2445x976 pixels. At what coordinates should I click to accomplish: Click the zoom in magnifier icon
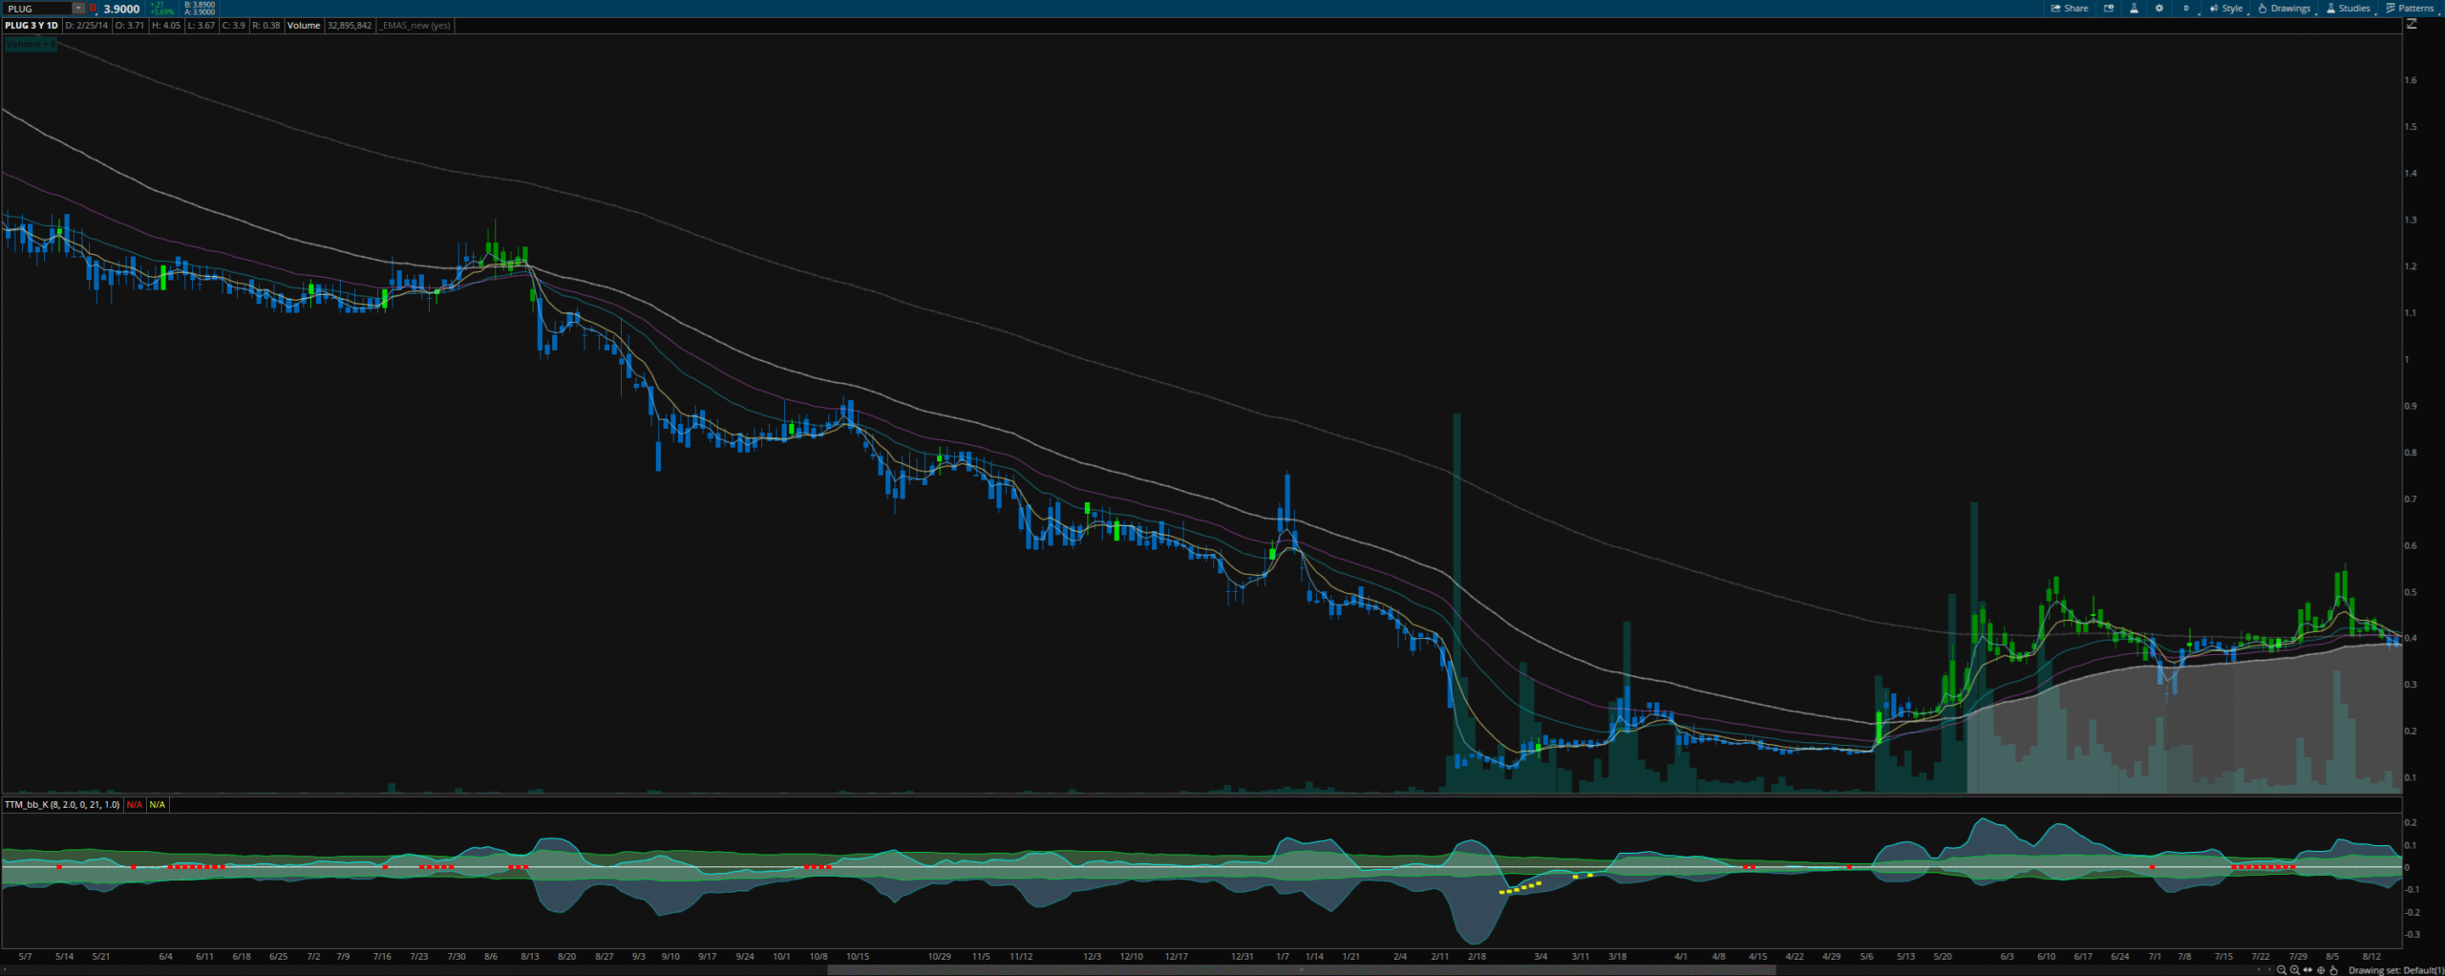coord(2295,970)
